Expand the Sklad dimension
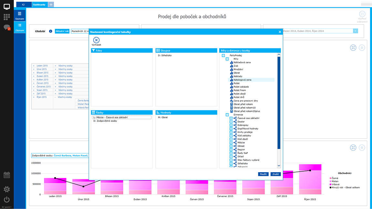 pos(231,156)
